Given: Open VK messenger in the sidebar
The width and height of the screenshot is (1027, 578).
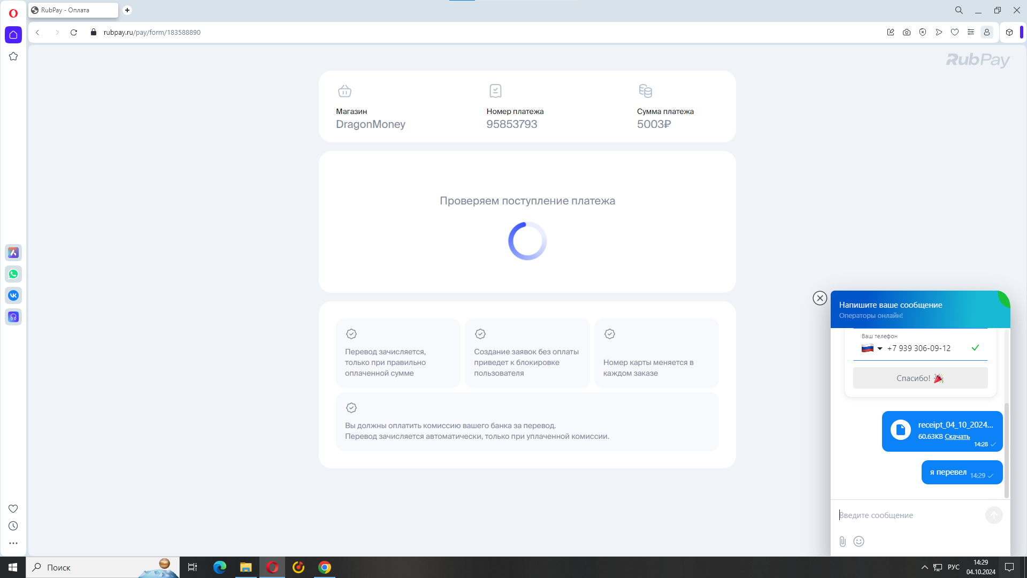Looking at the screenshot, I should click(13, 295).
